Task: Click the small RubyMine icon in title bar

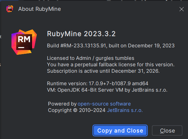Action: 10,9
